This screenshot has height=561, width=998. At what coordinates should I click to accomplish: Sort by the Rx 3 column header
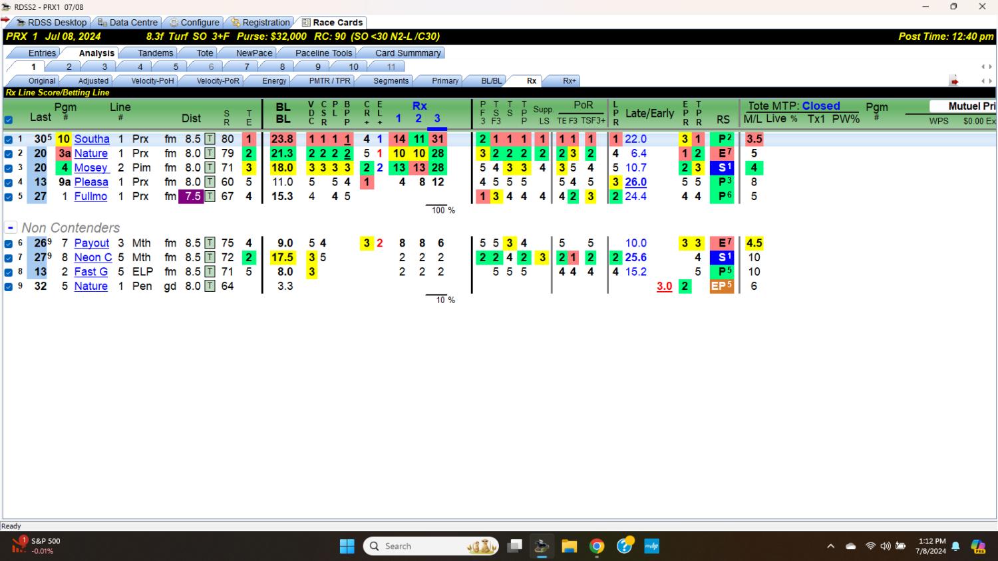click(x=437, y=118)
